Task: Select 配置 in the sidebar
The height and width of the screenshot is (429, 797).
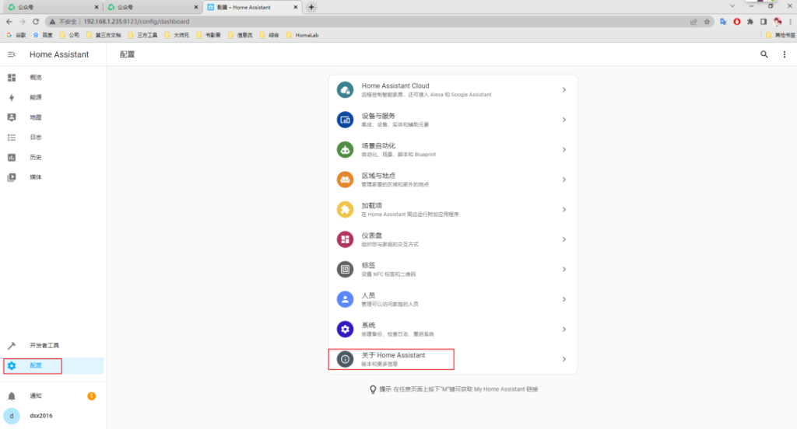Action: point(53,365)
